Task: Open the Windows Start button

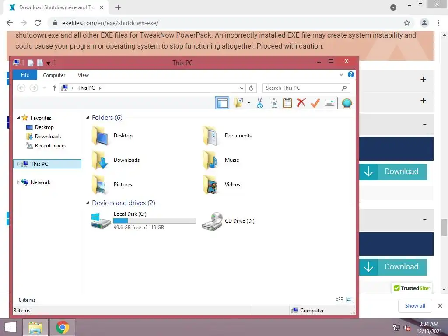Action: (10, 327)
